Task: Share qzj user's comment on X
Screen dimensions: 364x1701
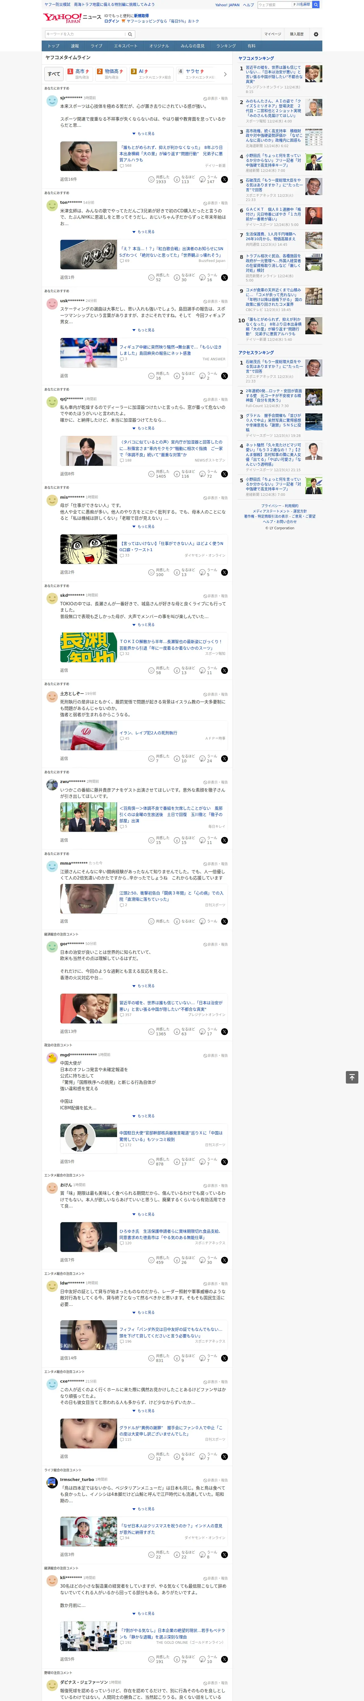Action: coord(225,474)
